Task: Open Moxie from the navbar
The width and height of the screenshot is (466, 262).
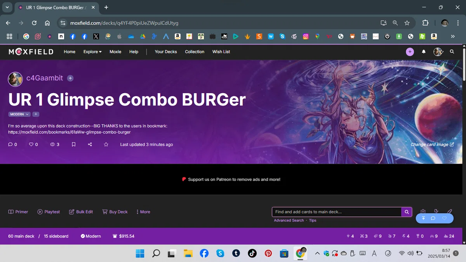Action: point(115,52)
